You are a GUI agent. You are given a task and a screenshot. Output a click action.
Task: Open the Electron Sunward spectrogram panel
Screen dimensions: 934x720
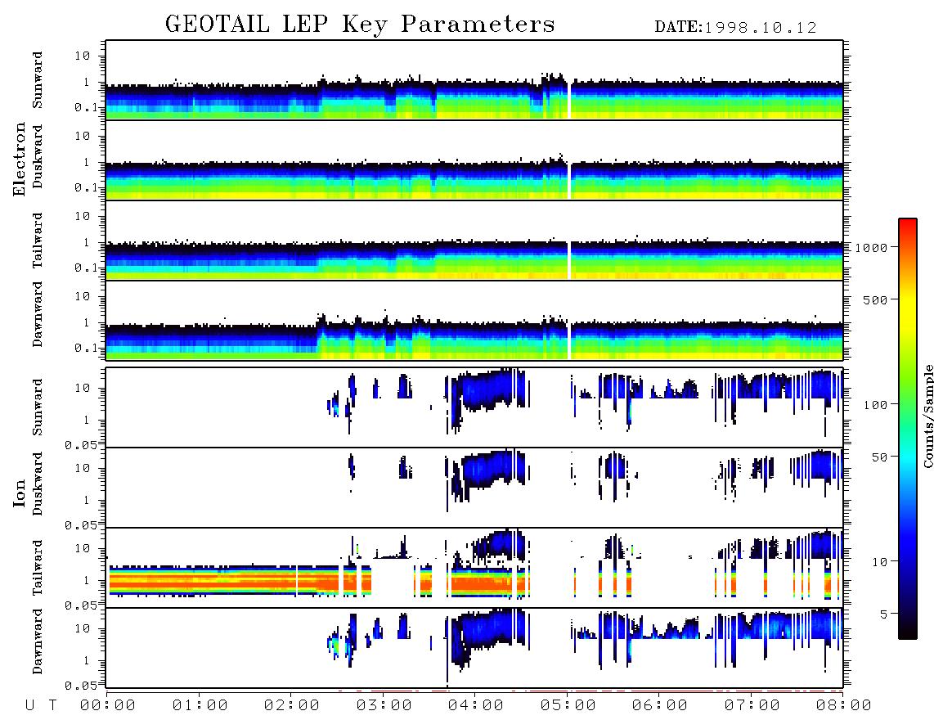474,80
